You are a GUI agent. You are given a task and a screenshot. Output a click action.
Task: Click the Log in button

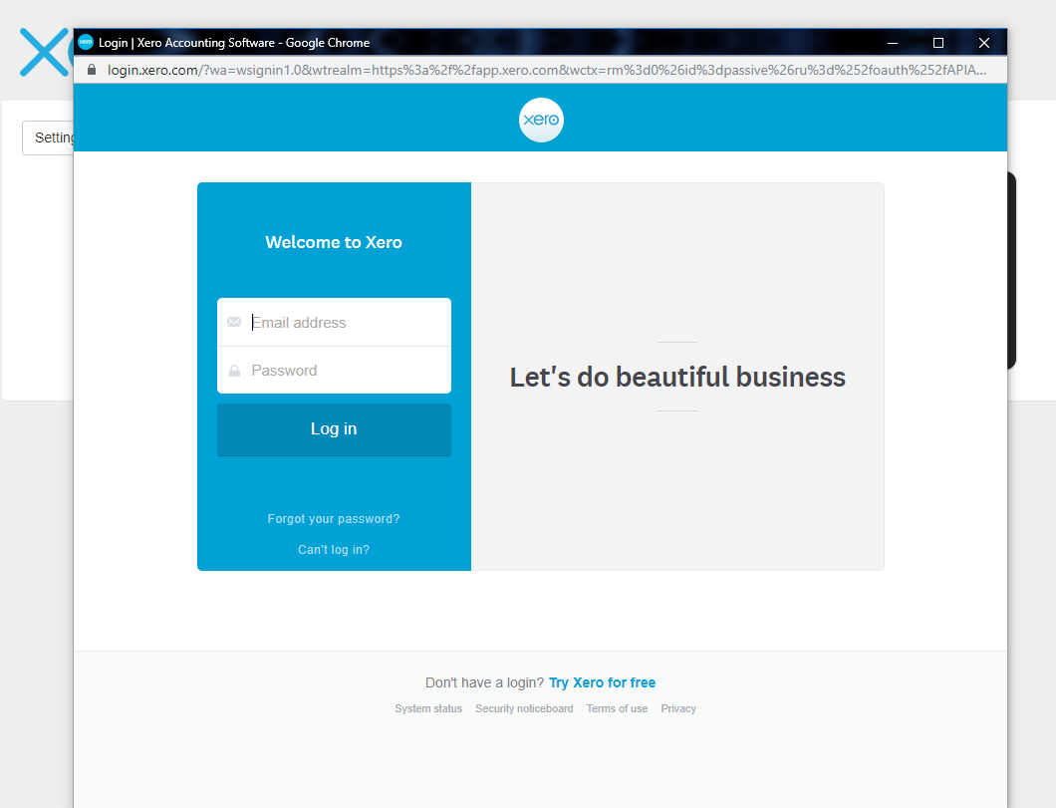point(334,429)
